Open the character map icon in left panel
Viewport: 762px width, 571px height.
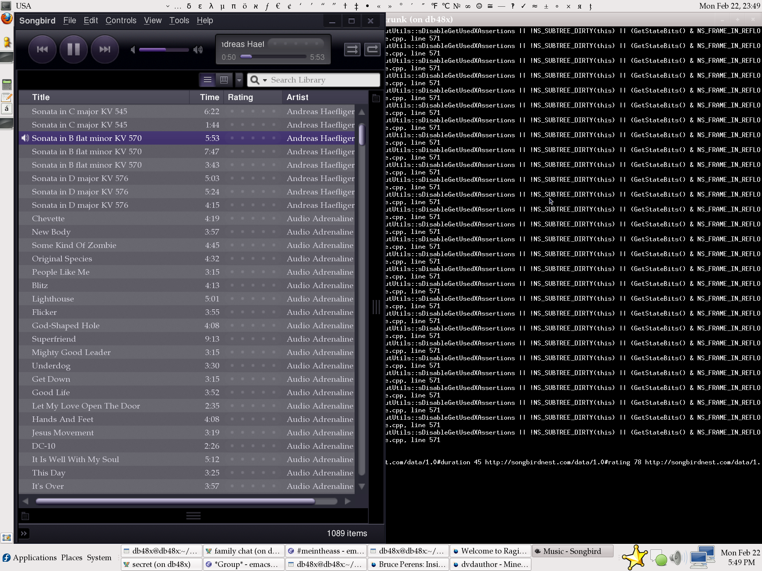tap(7, 109)
